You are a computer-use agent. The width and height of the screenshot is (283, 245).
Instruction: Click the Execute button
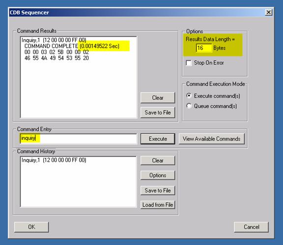click(x=158, y=139)
